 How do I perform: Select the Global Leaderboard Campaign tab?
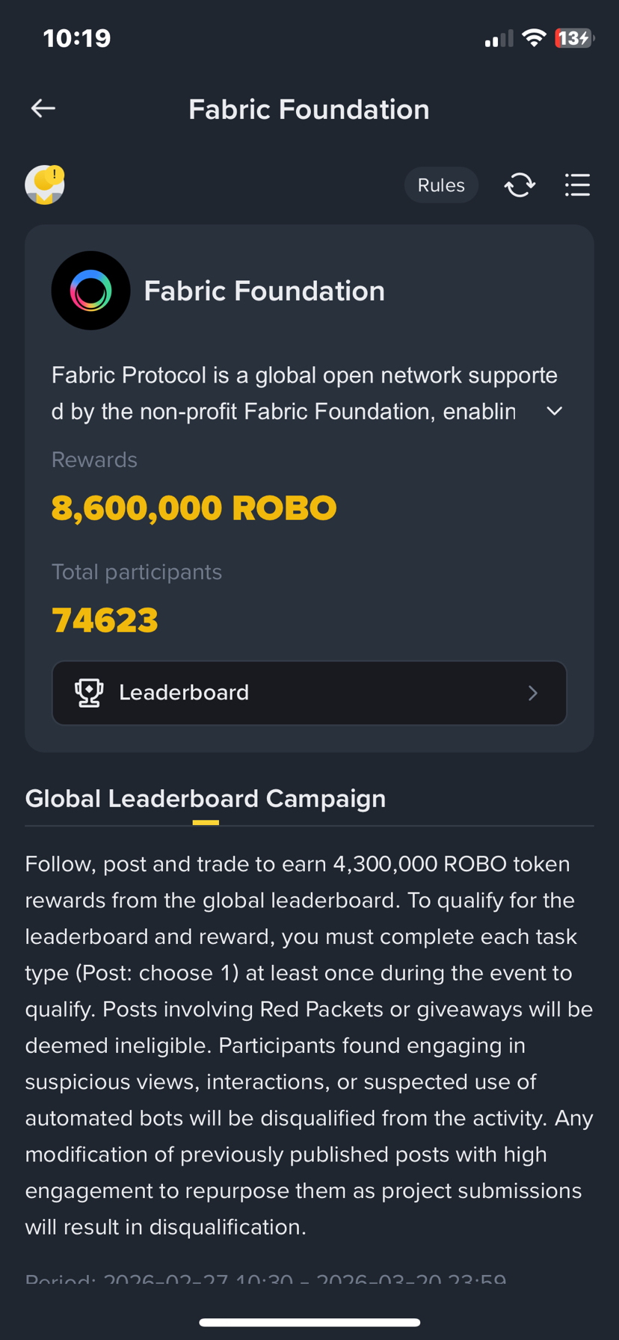pos(206,799)
